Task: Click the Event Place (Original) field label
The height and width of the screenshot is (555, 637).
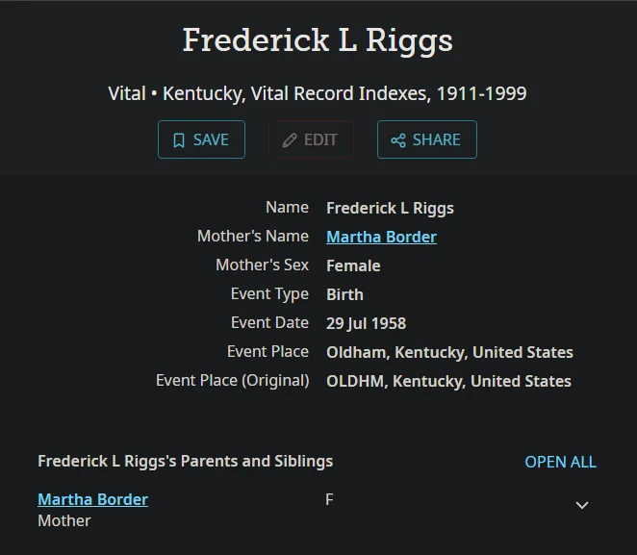Action: click(232, 380)
